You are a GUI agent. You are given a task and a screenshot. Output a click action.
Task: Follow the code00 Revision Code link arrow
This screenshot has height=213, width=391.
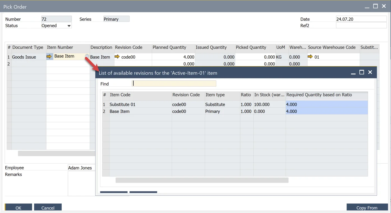[117, 56]
